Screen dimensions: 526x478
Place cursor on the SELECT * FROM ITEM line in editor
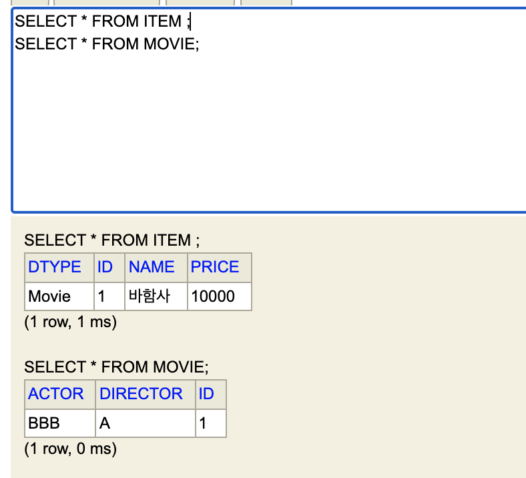click(x=100, y=21)
